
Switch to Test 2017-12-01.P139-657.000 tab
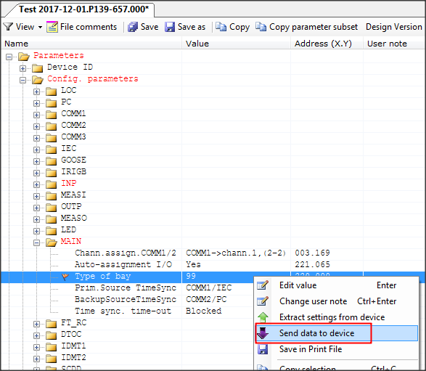pyautogui.click(x=83, y=9)
